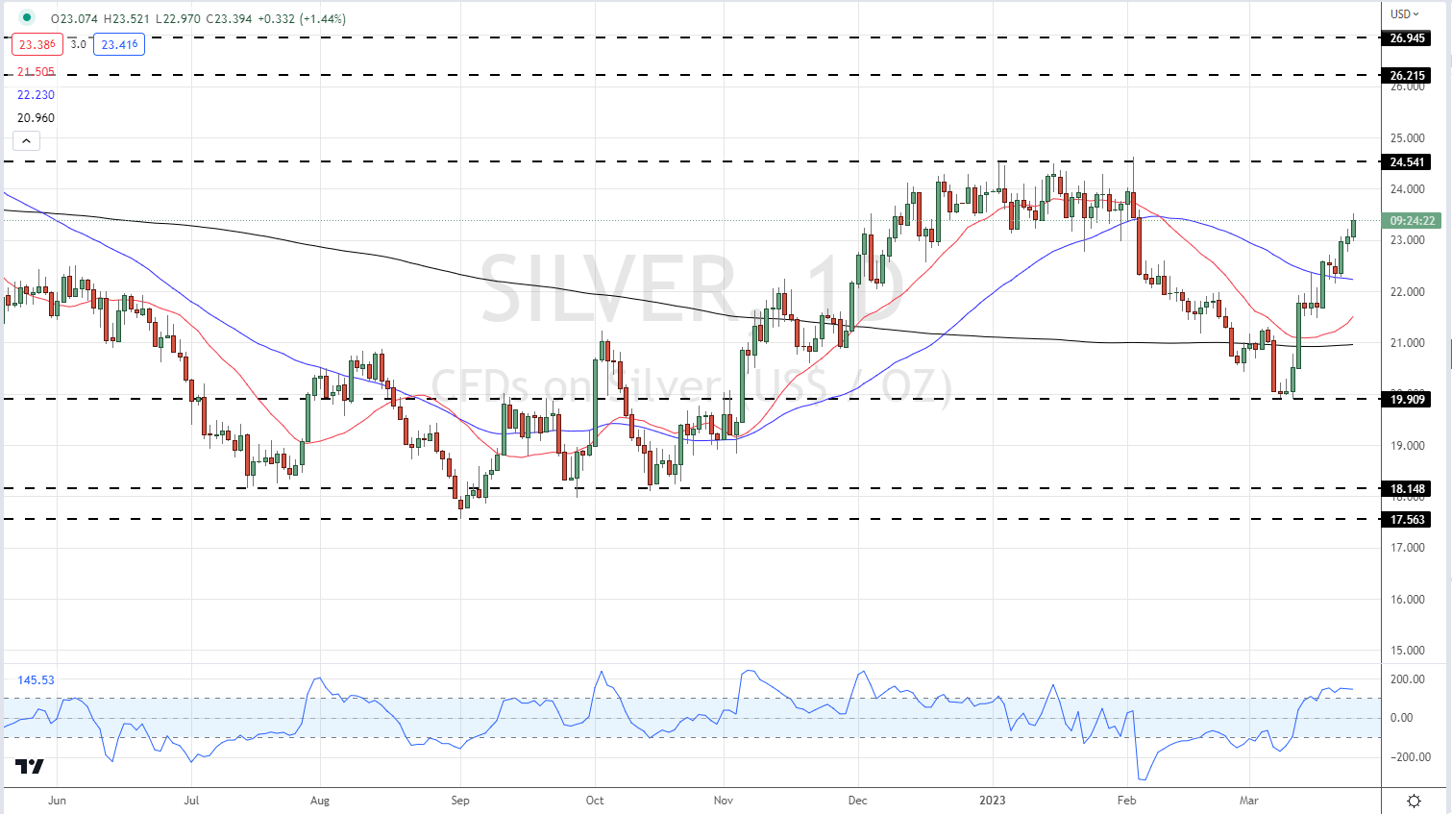Click the 09:24:22 countdown price label
The image size is (1452, 814).
(1412, 221)
